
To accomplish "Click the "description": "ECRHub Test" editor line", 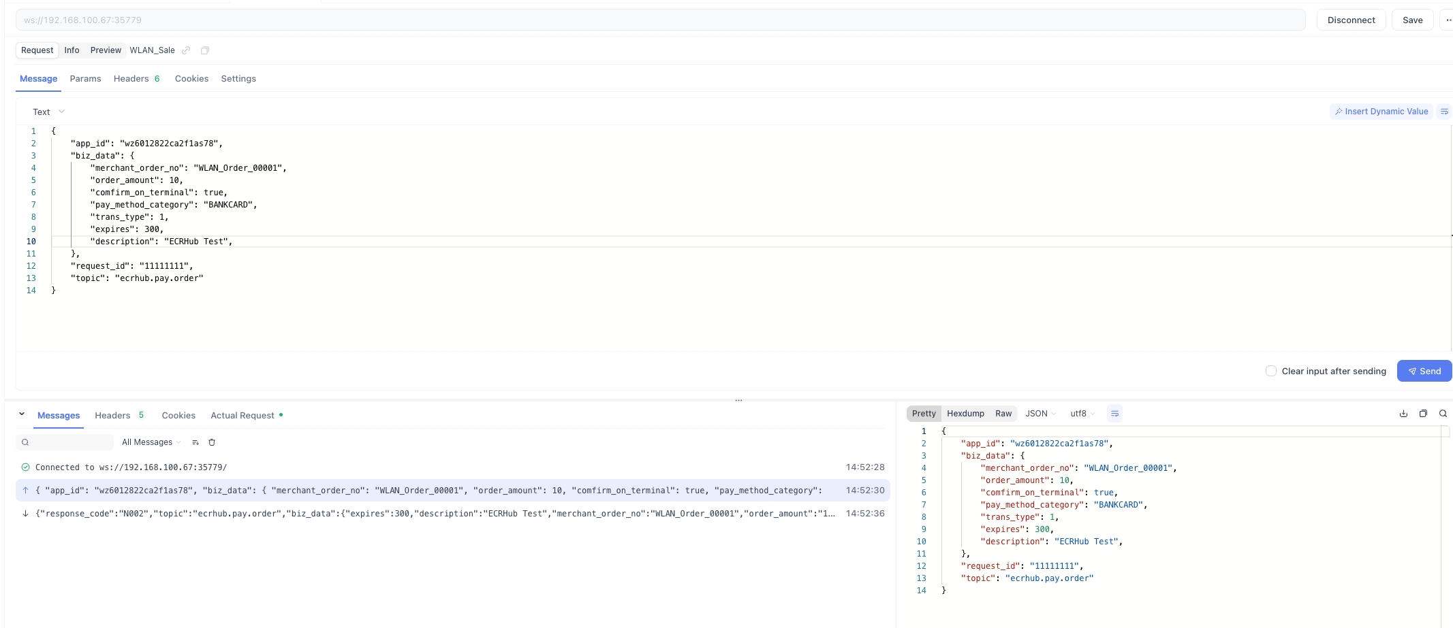I will [161, 242].
